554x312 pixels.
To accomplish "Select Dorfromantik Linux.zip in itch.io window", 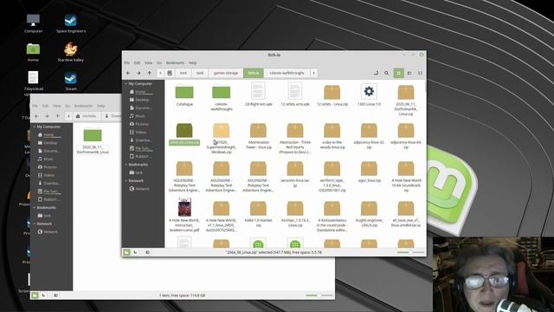I will pyautogui.click(x=406, y=101).
